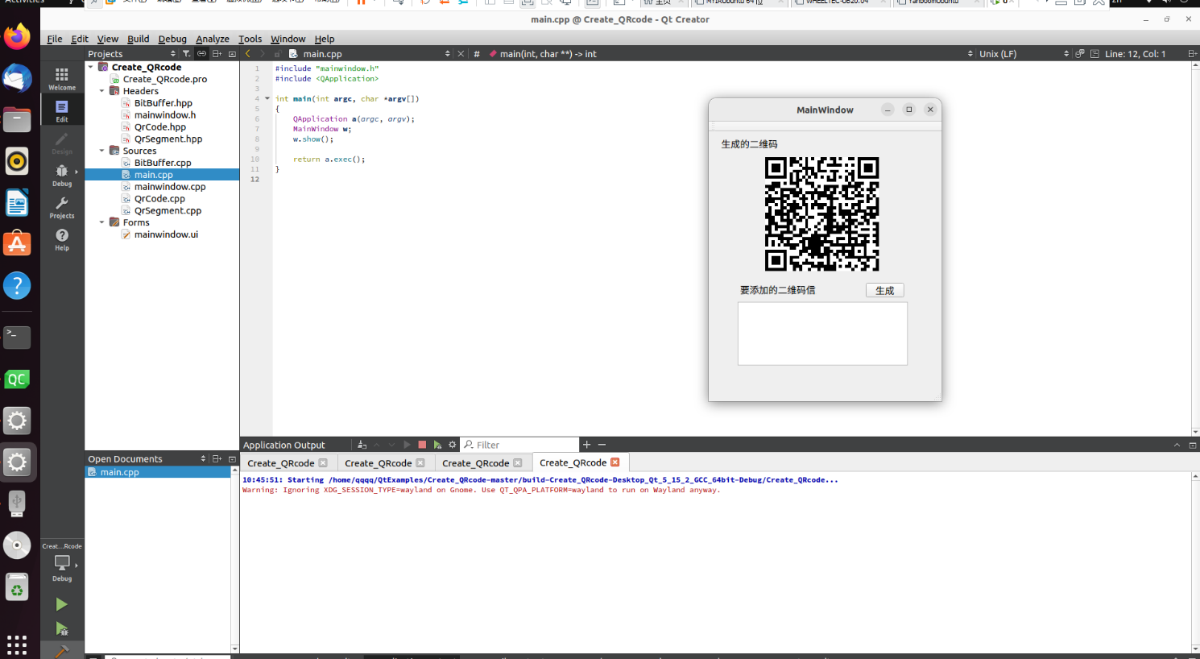Collapse the Sources folder
Viewport: 1200px width, 659px height.
click(102, 151)
